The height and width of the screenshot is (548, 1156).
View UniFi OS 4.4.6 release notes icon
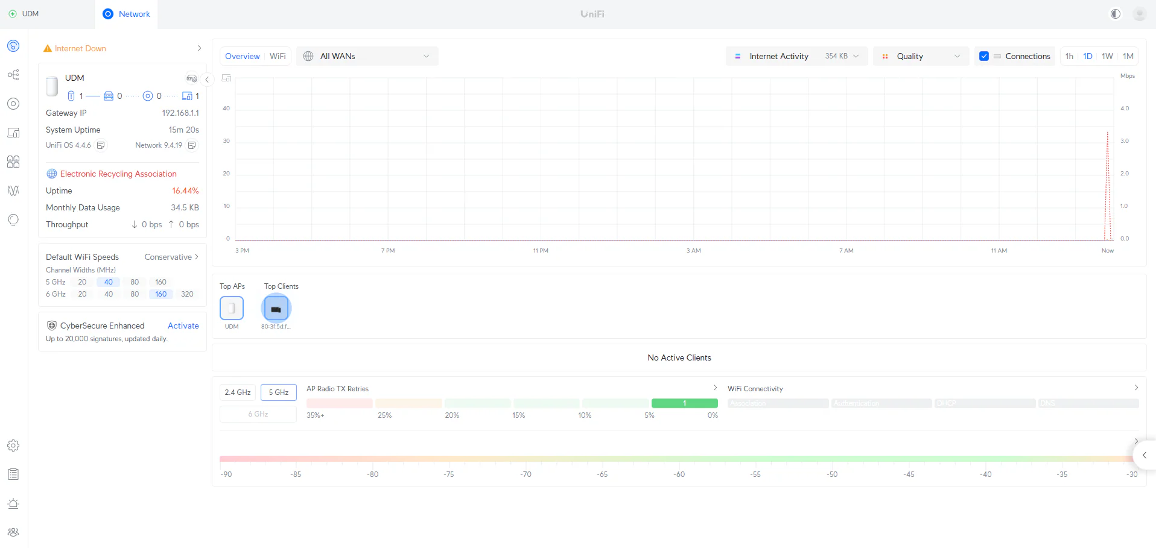101,145
